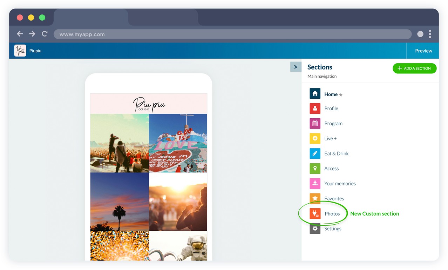Click the Piupiu app name in header
448x270 pixels.
[35, 51]
